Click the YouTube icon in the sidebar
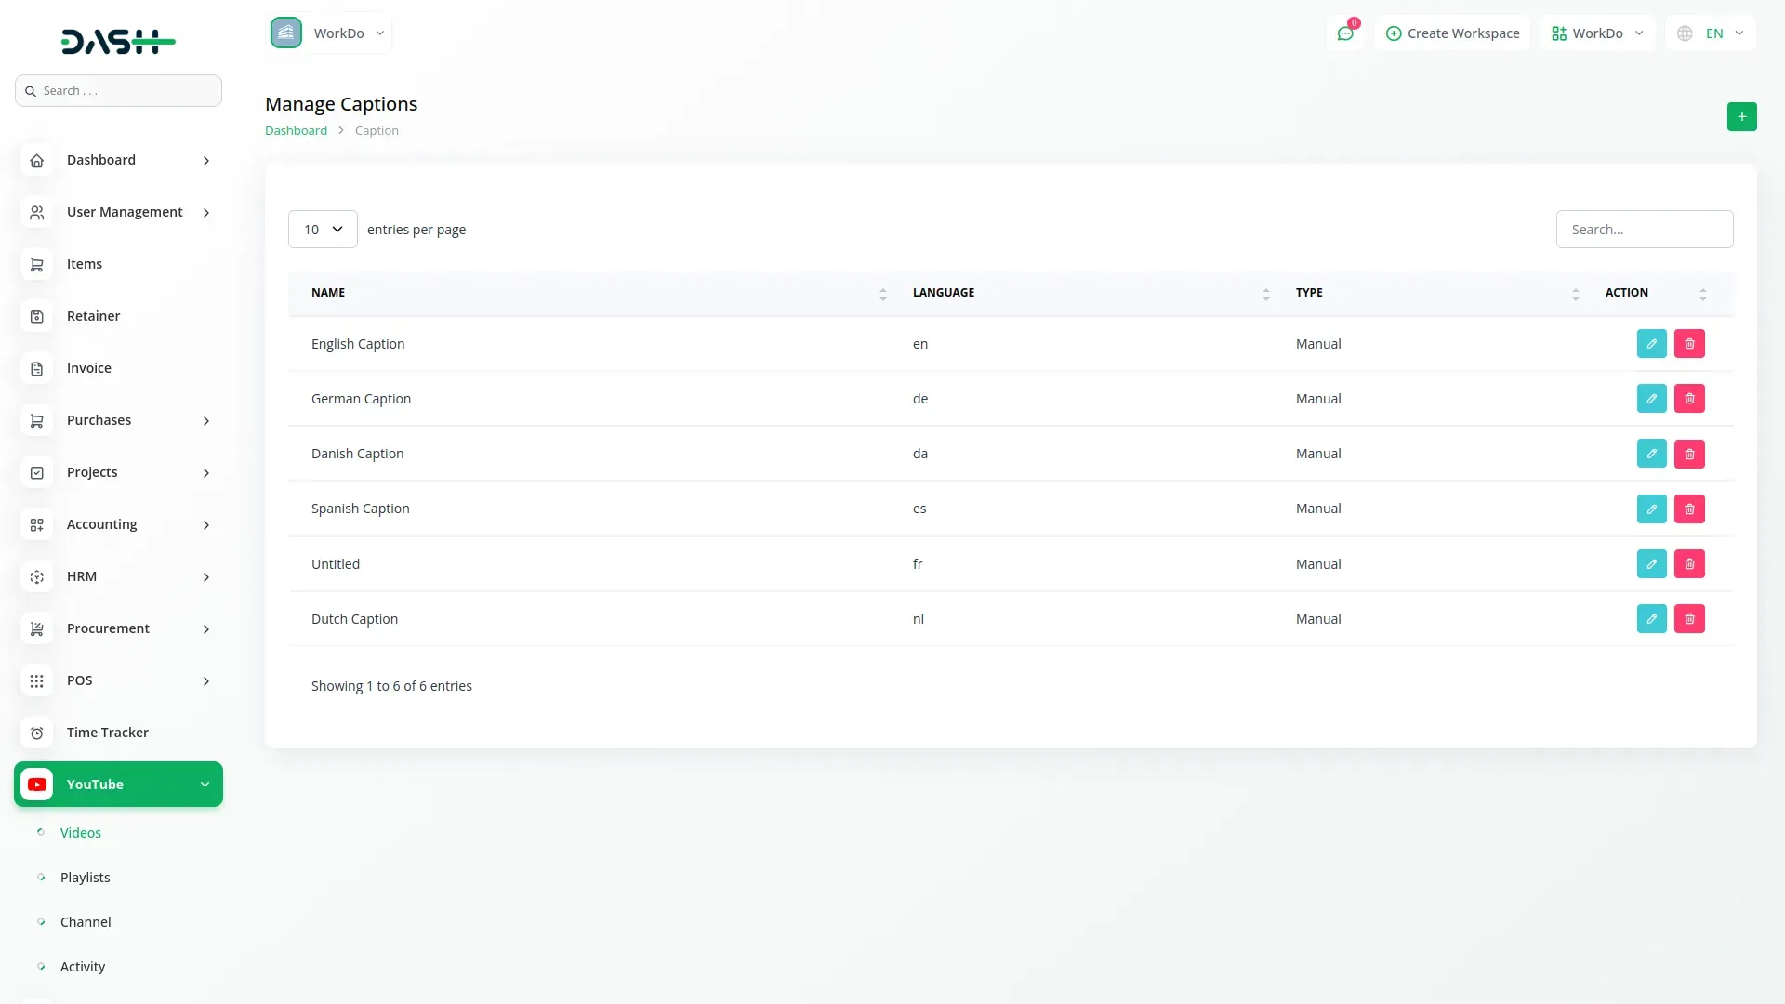 coord(37,784)
